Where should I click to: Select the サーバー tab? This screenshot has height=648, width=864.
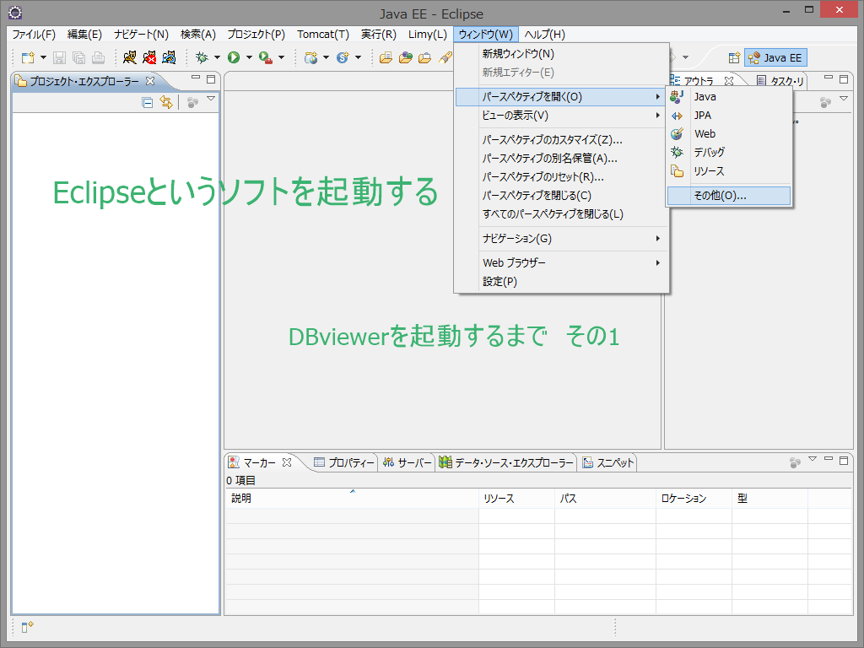pos(408,463)
